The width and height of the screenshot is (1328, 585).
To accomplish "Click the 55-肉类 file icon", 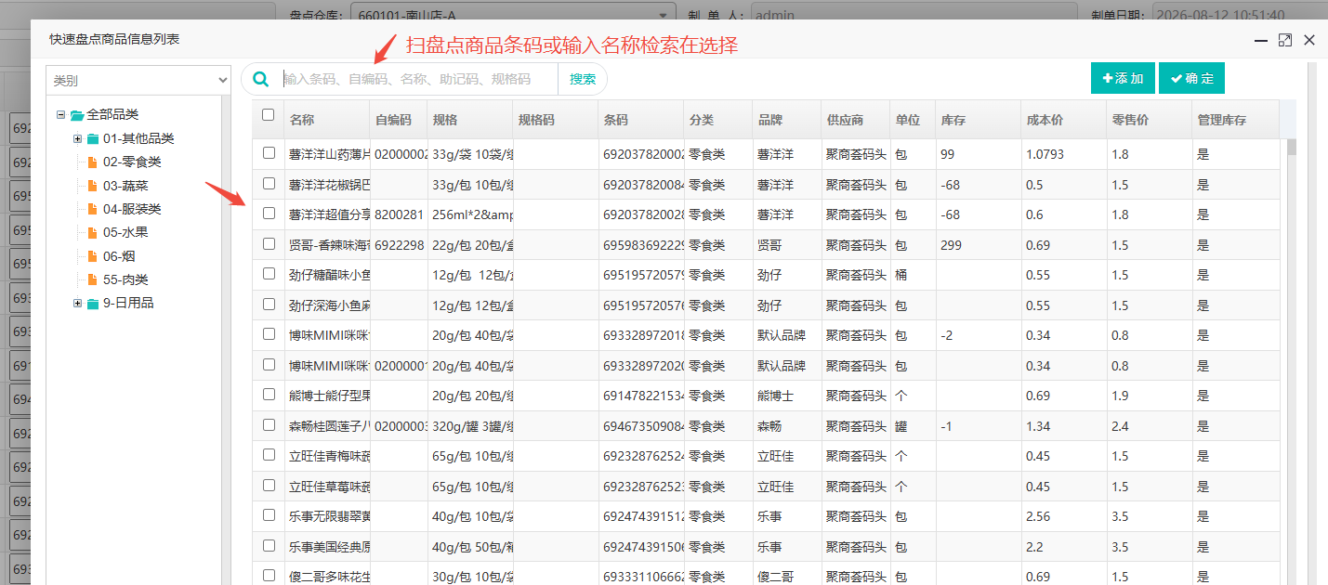I will click(93, 279).
